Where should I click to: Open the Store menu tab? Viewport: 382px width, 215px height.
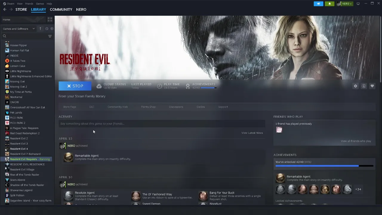click(21, 10)
